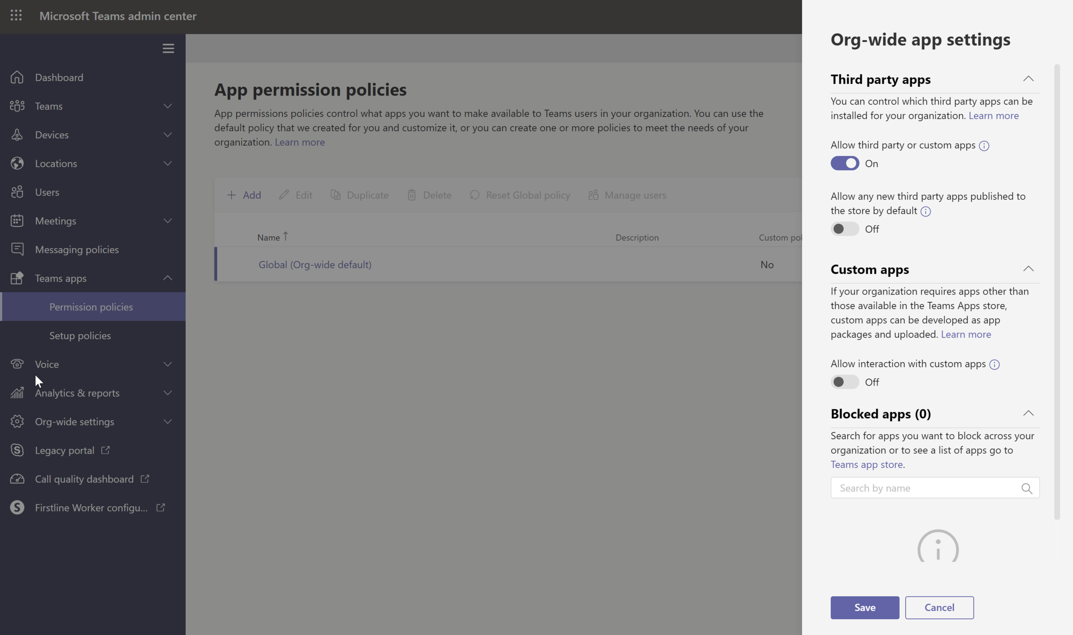Click external link icon beside Firstline Worker
The width and height of the screenshot is (1073, 635).
point(161,507)
